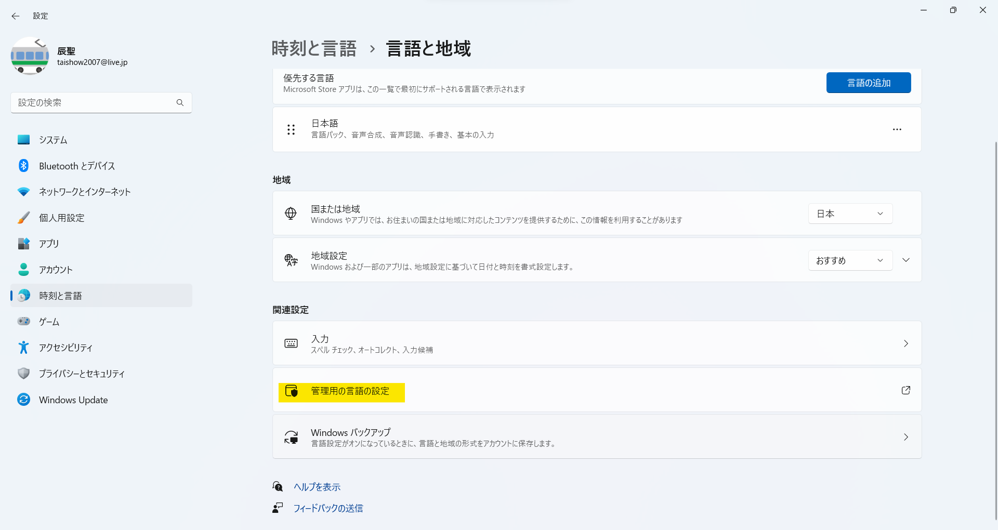Click the privacy shield icon
This screenshot has height=530, width=998.
pyautogui.click(x=23, y=373)
